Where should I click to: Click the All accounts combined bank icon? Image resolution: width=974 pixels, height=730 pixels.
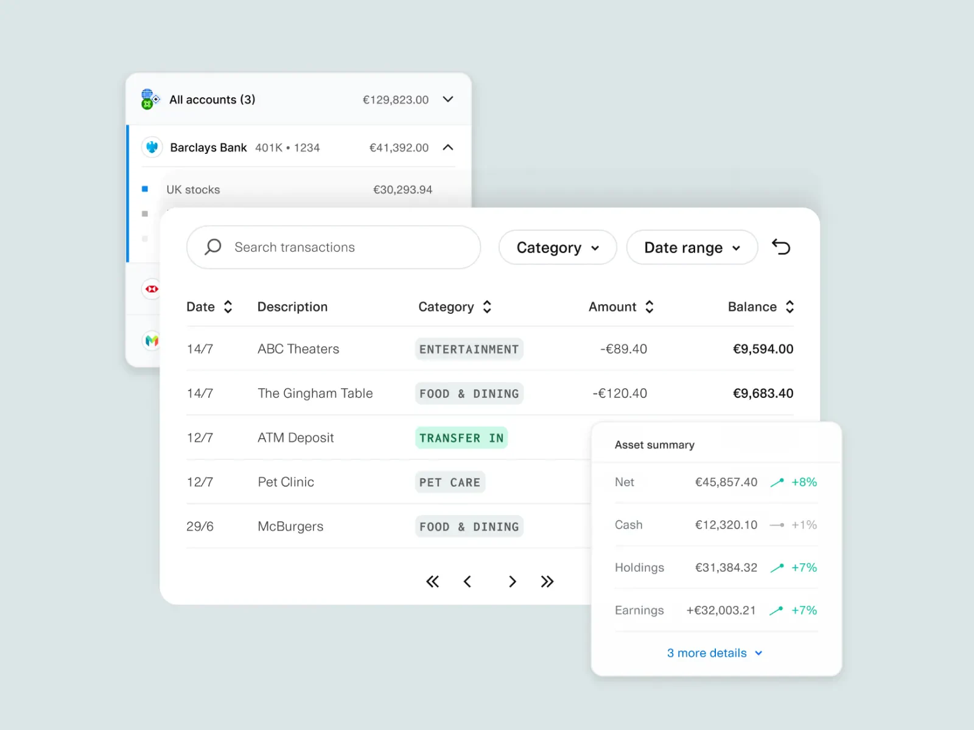(x=150, y=99)
